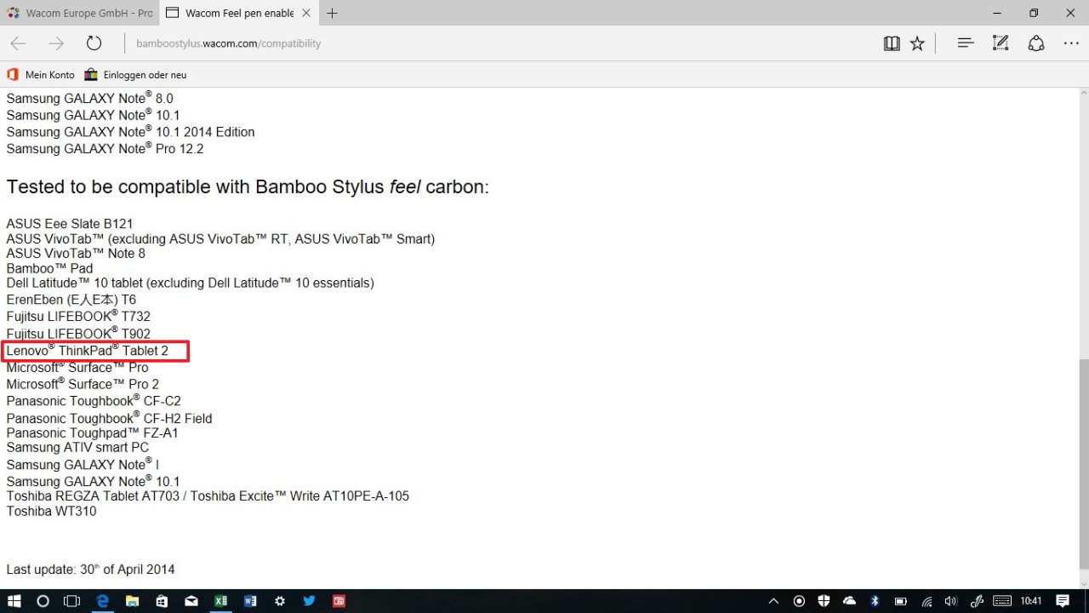Click ASUS VivoTab Note 8 entry
Image resolution: width=1089 pixels, height=613 pixels.
[76, 253]
